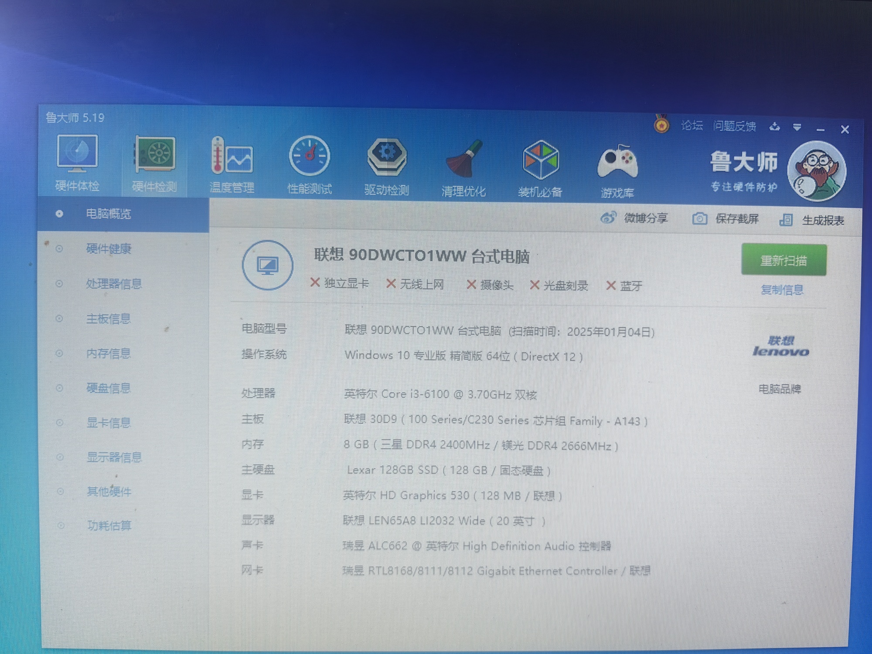Click the 复制信息 link
The width and height of the screenshot is (872, 654).
click(x=782, y=290)
